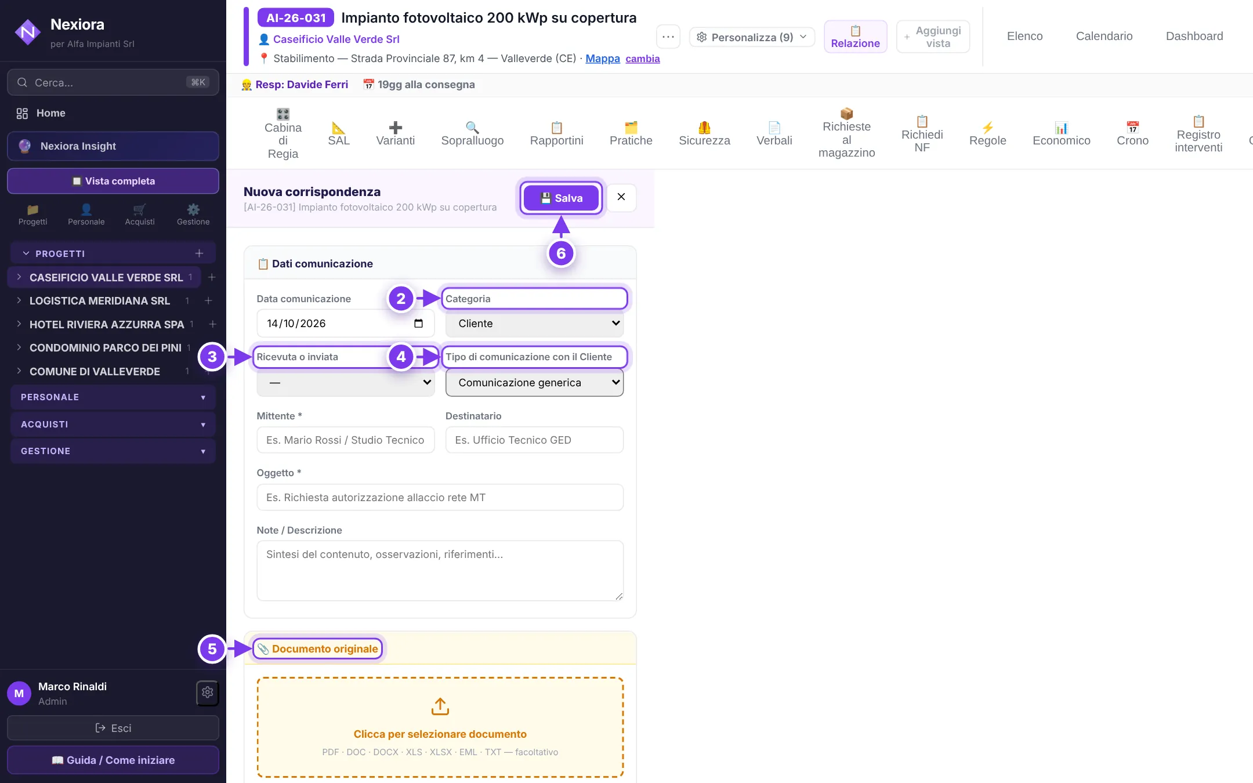Screen dimensions: 1253x783
Task: Open the Verbali section
Action: (x=774, y=133)
